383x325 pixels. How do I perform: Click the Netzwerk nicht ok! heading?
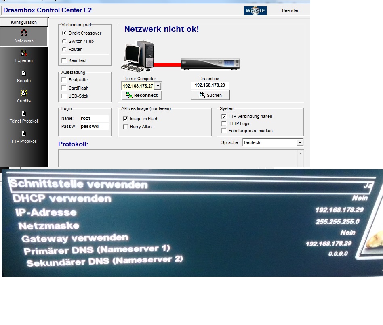coord(162,29)
